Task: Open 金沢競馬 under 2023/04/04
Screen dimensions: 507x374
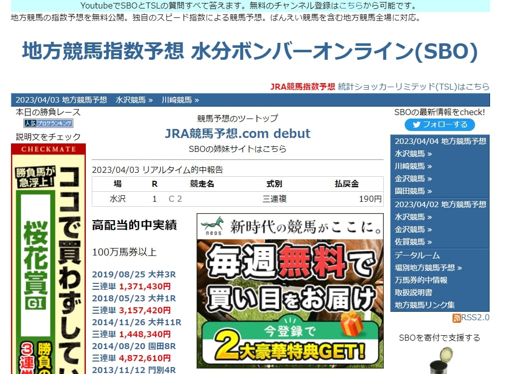Action: 413,178
